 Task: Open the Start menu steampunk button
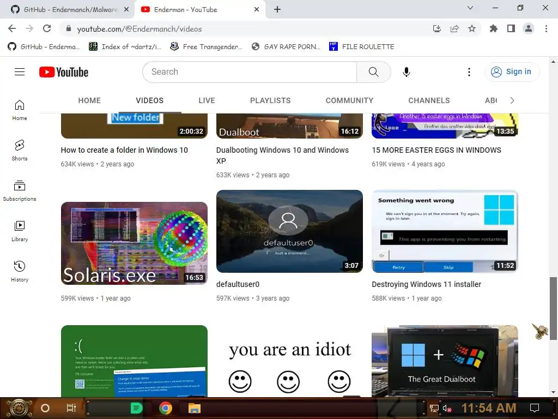[x=18, y=408]
